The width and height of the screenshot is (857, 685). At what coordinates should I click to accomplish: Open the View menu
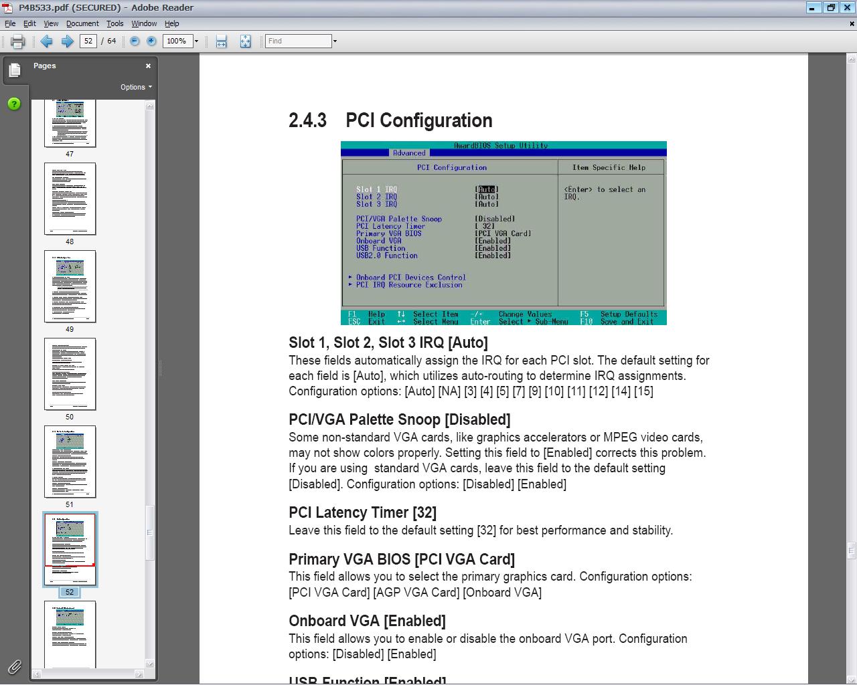point(51,23)
